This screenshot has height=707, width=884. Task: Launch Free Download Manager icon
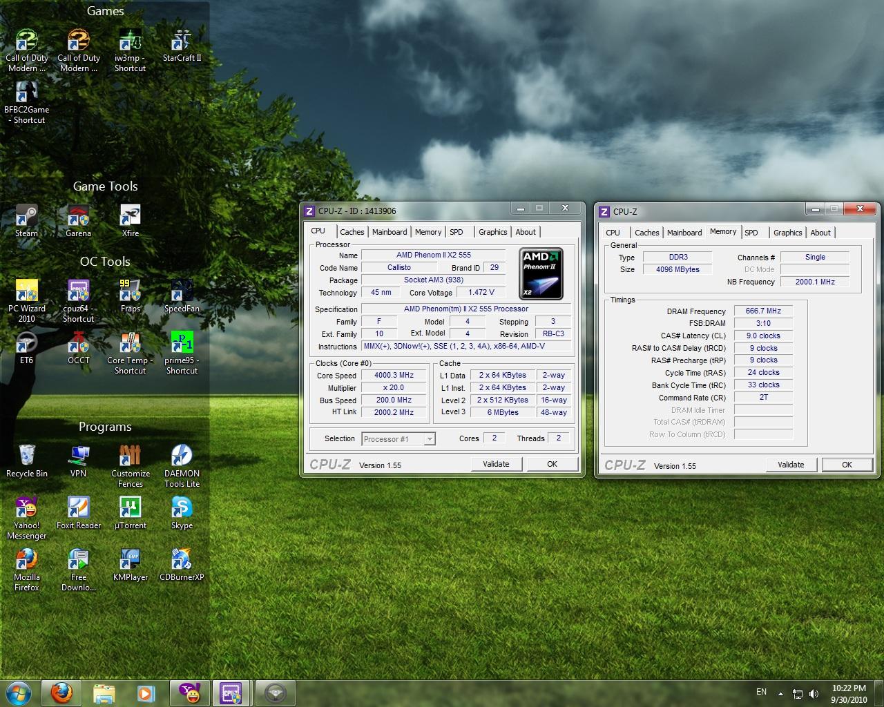78,570
